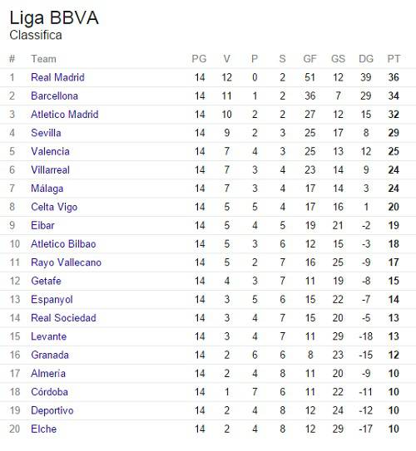Select the Atletico Madrid team link
416x451 pixels.
[x=65, y=115]
